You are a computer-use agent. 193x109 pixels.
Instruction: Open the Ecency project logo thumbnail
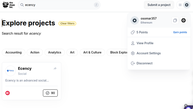[11, 71]
